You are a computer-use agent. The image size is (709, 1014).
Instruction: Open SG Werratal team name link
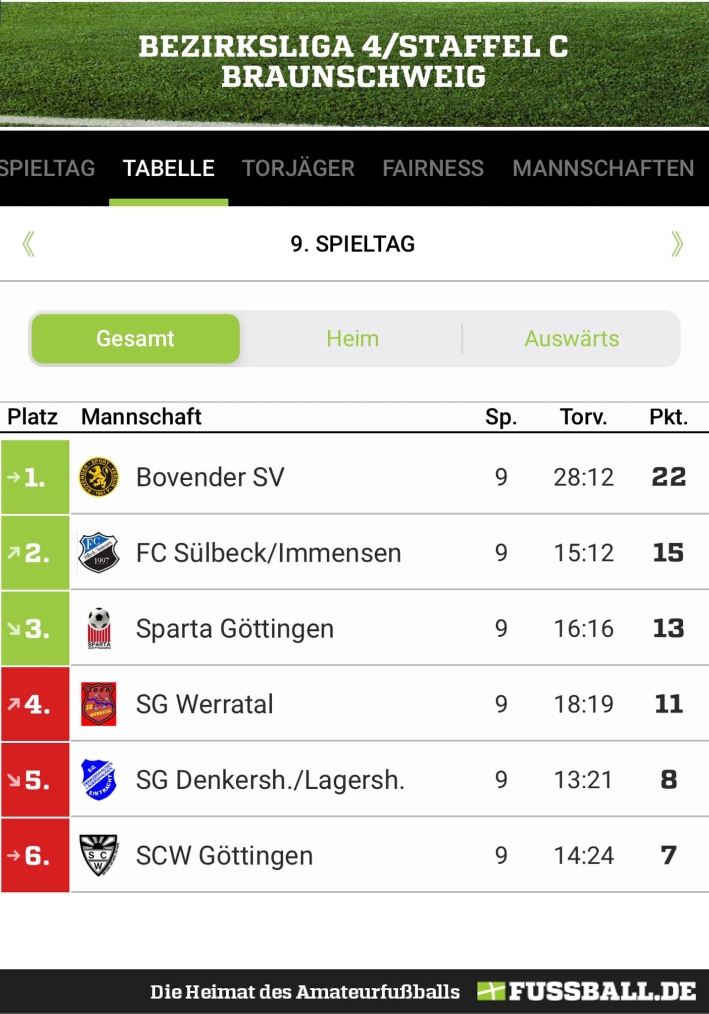click(x=204, y=704)
